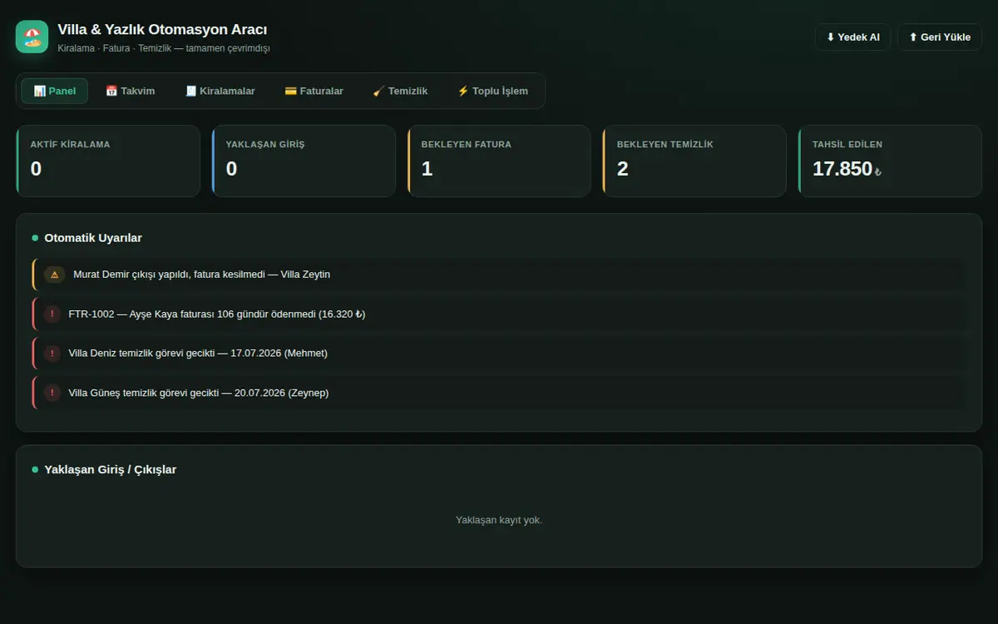Click the alert icon for Villa Deniz cleaning
998x624 pixels.
[x=52, y=353]
